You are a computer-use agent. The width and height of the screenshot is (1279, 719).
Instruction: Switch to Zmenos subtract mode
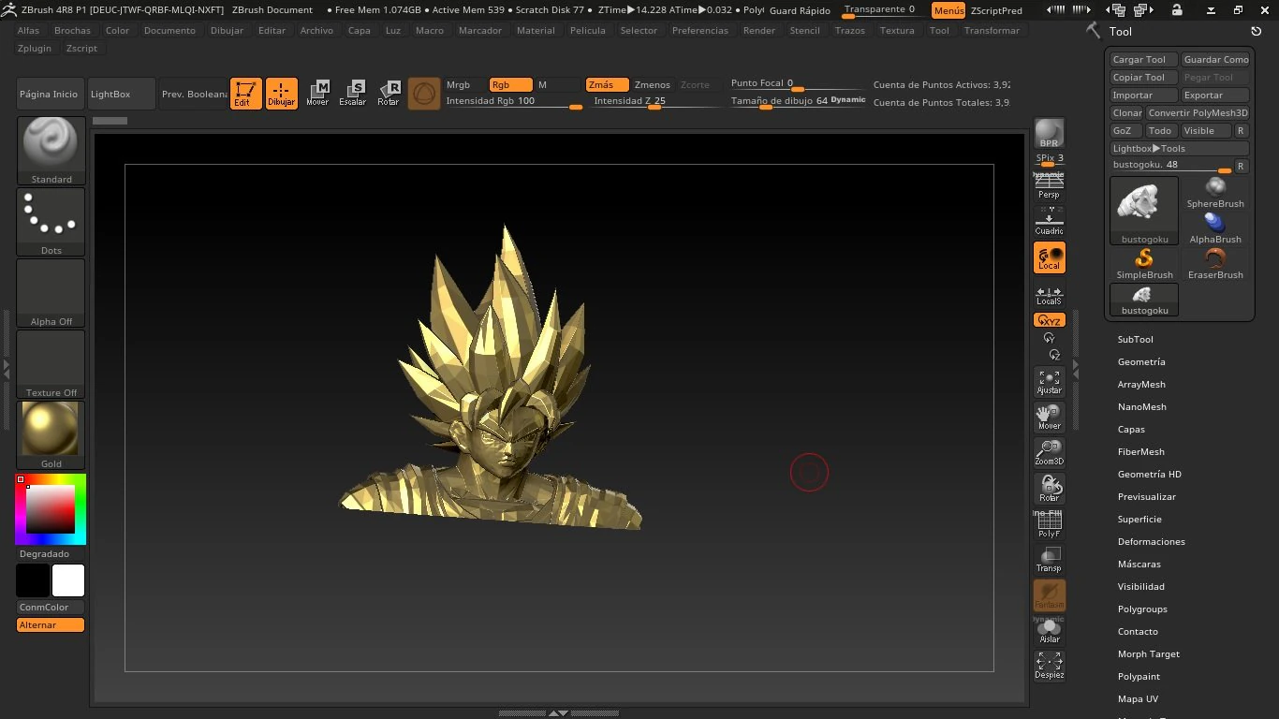coord(653,84)
